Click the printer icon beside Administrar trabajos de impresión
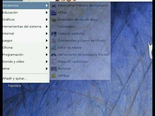 [54, 5]
